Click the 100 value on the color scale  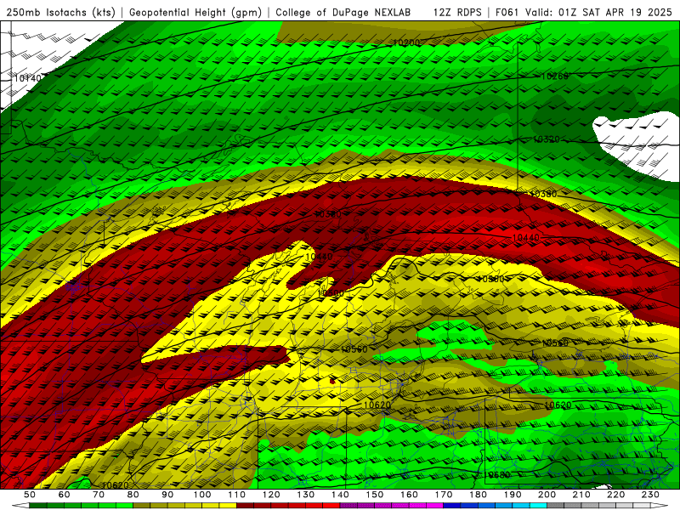coord(202,495)
